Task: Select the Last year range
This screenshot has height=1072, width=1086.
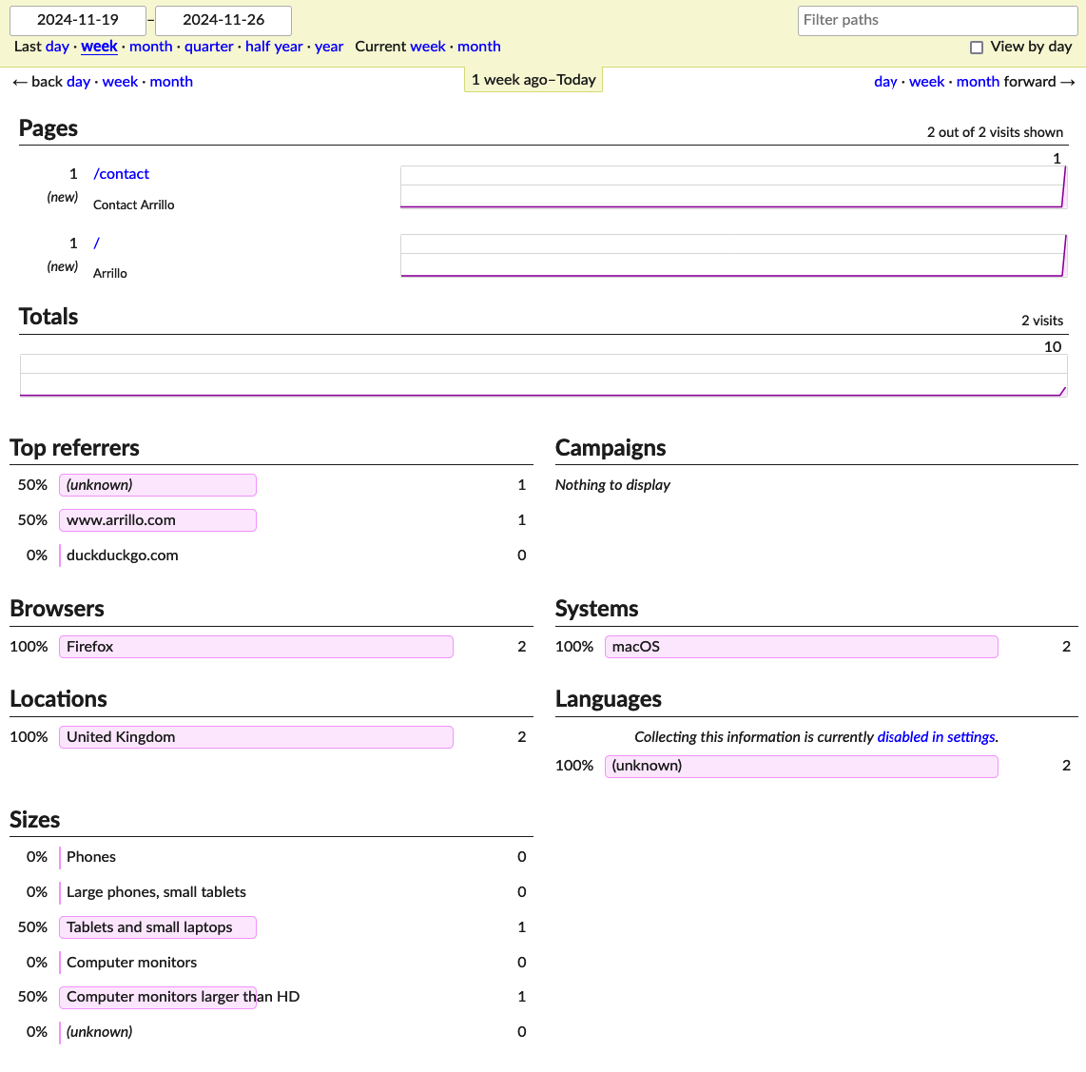Action: click(328, 46)
